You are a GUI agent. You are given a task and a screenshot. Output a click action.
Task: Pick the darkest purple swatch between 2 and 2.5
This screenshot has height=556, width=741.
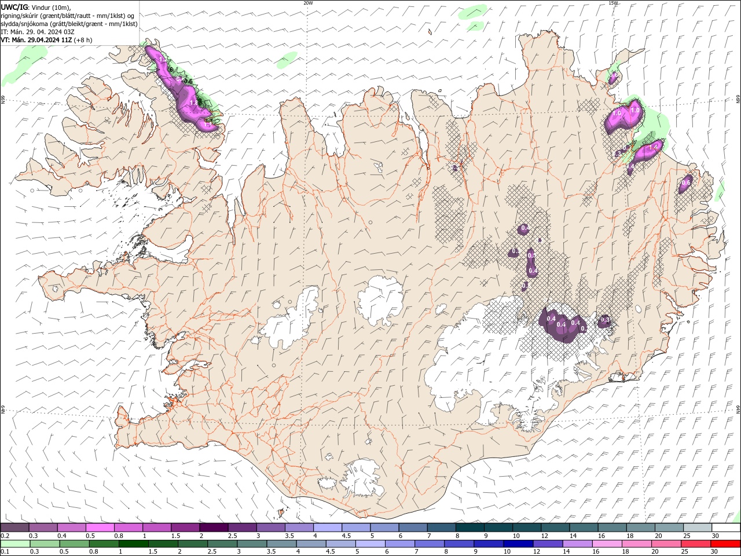[214, 527]
